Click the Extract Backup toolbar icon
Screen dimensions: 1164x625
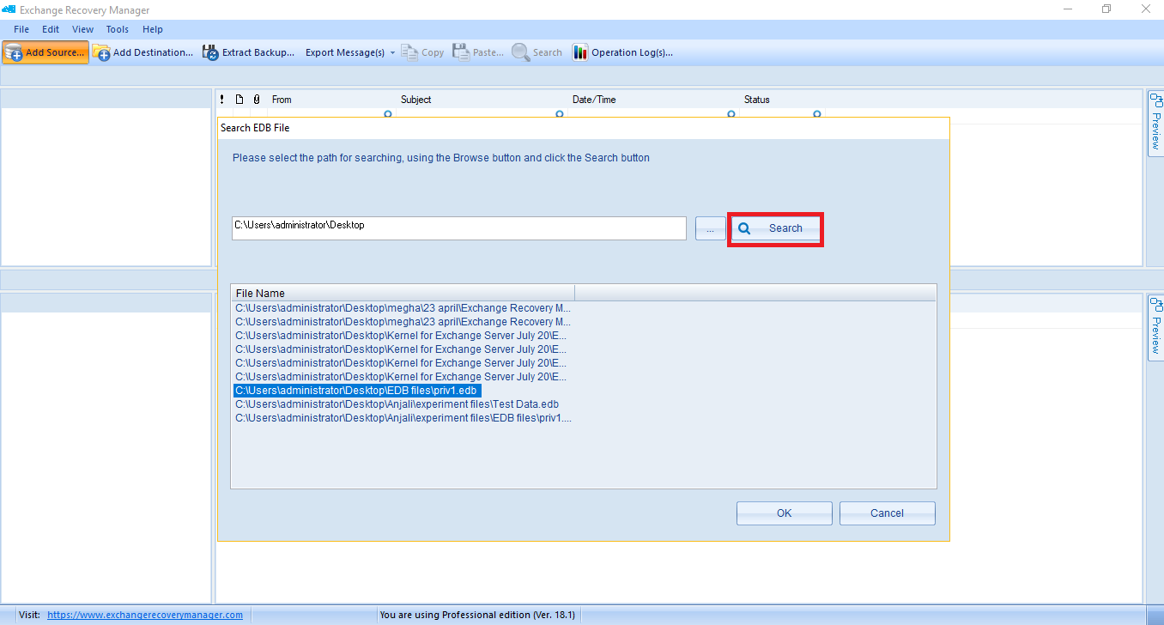click(210, 52)
